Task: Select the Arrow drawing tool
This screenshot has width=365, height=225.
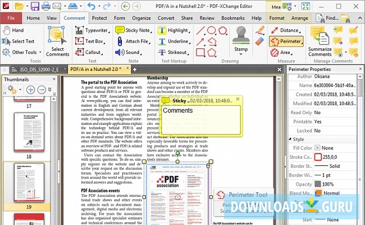Action: coord(200,42)
